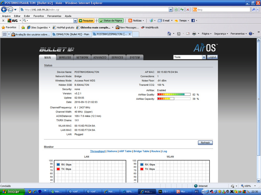
Task: Switch to Avaliação dos usuários tab
Action: tap(31, 34)
